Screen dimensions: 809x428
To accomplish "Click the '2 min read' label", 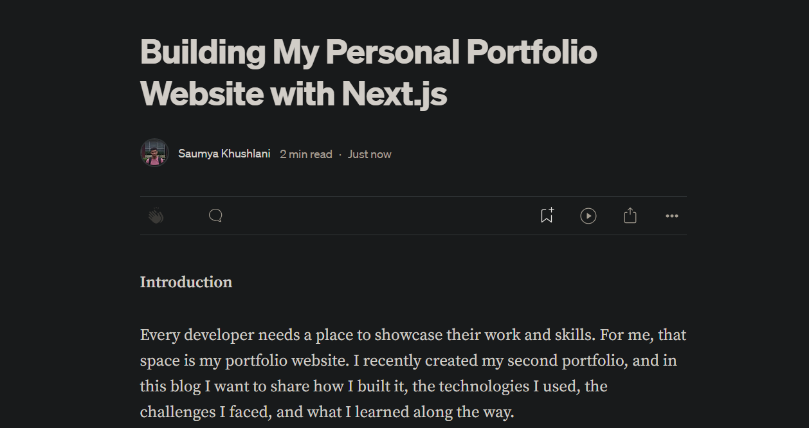I will [x=306, y=154].
